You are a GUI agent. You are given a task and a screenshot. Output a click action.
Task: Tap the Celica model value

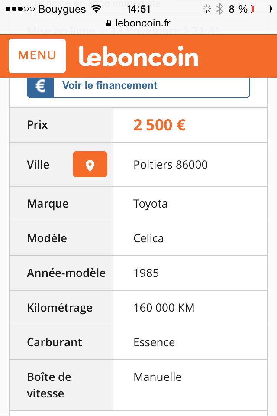point(148,238)
